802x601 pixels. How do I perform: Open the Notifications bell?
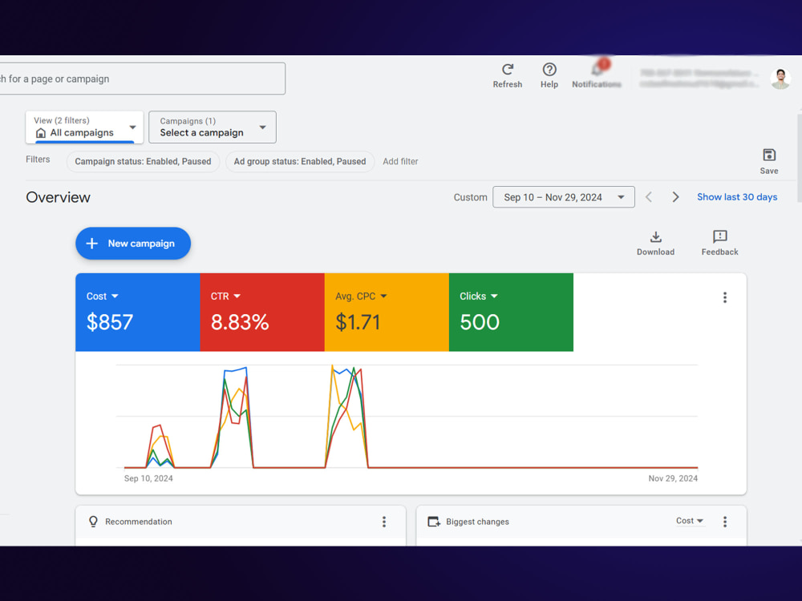(597, 68)
